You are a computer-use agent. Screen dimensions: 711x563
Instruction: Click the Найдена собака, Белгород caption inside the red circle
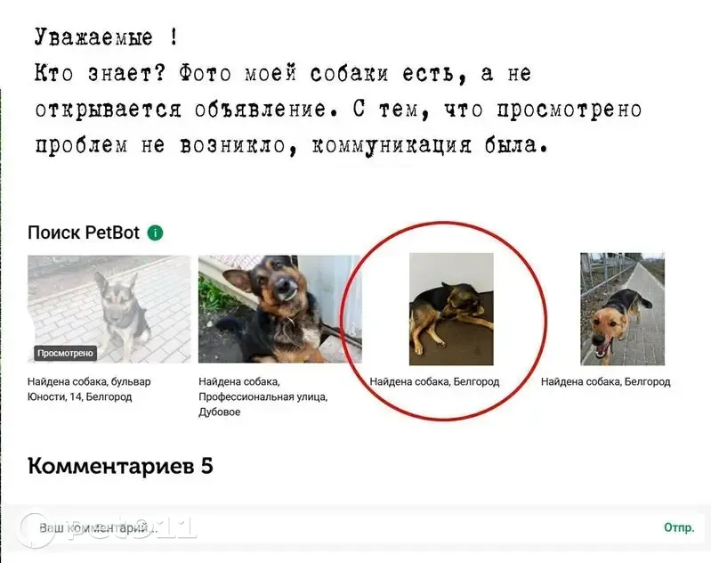[x=434, y=382]
